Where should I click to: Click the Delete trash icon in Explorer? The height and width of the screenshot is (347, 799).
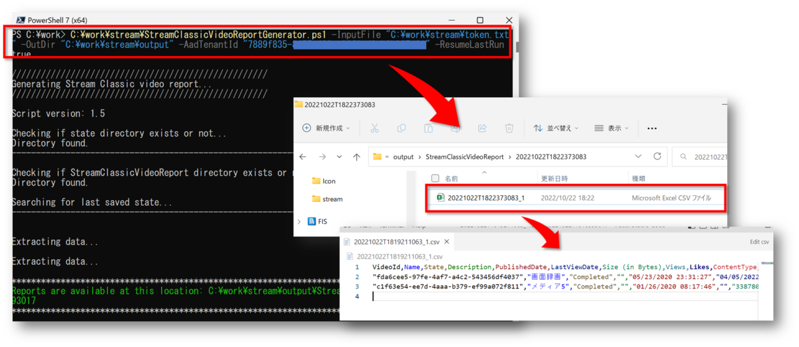[x=509, y=128]
